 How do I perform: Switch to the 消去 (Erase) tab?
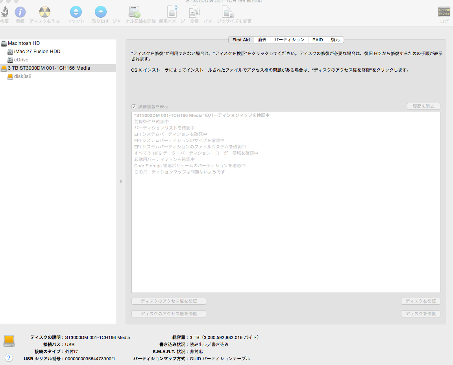pyautogui.click(x=262, y=40)
